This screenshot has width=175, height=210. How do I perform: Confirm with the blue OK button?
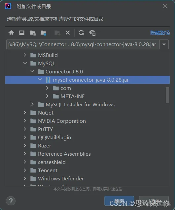click(x=119, y=201)
